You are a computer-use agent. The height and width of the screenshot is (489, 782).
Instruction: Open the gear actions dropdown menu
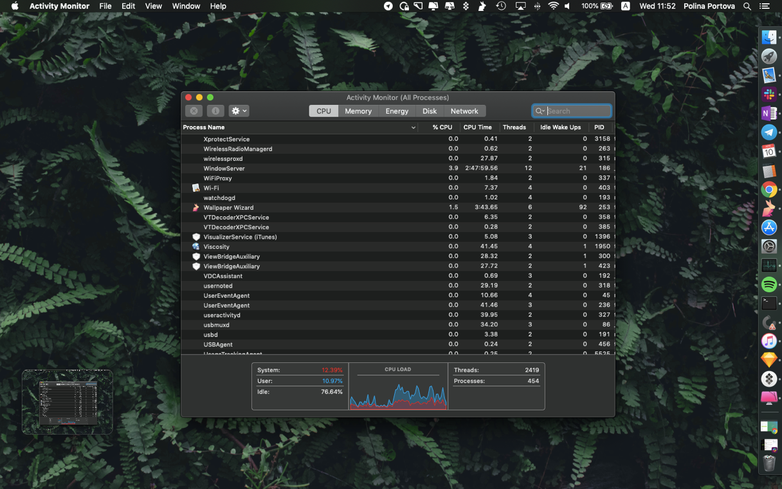tap(239, 111)
